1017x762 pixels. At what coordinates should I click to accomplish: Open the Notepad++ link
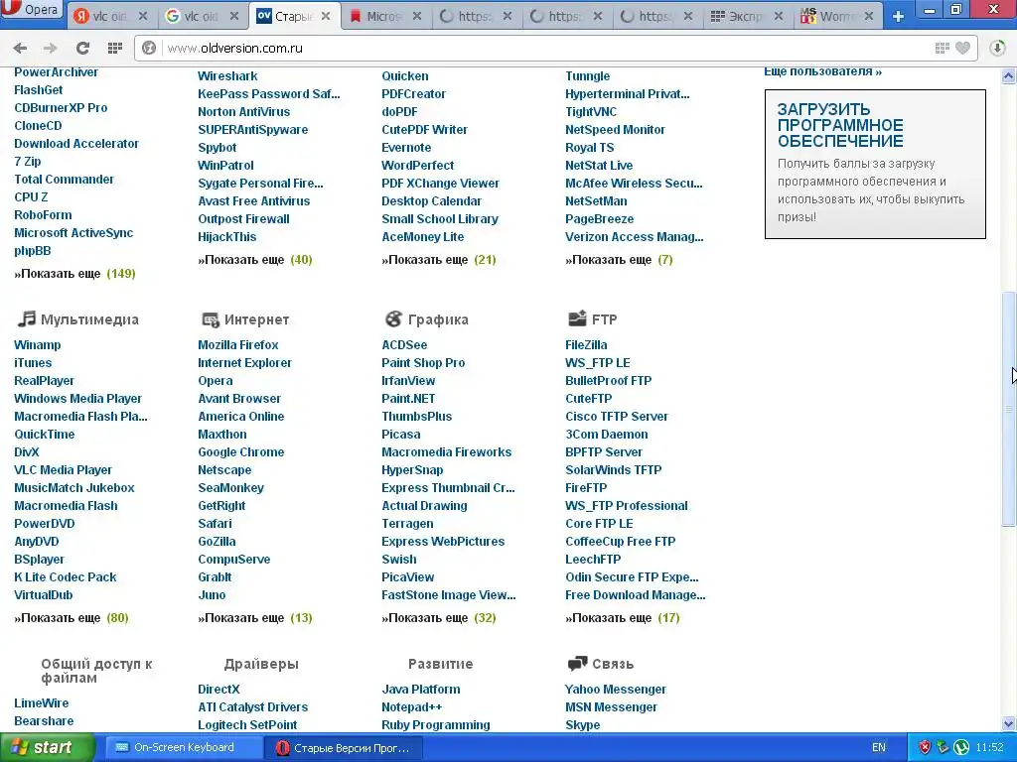point(412,707)
